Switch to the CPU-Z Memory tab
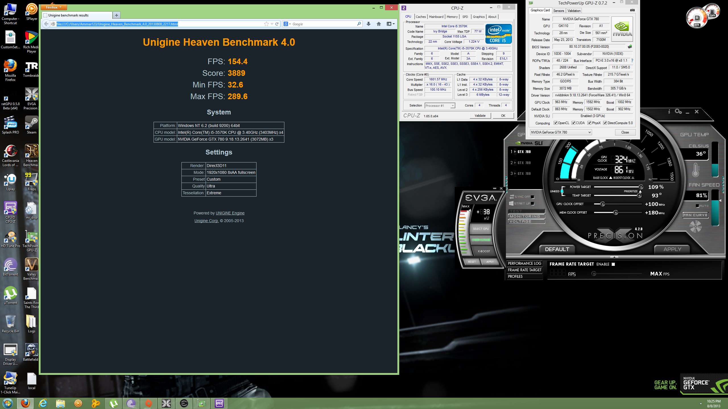This screenshot has width=728, height=409. coord(452,17)
